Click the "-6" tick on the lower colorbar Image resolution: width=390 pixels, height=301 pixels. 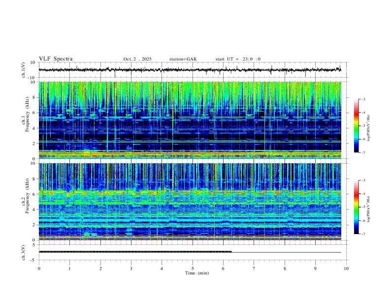click(x=363, y=220)
